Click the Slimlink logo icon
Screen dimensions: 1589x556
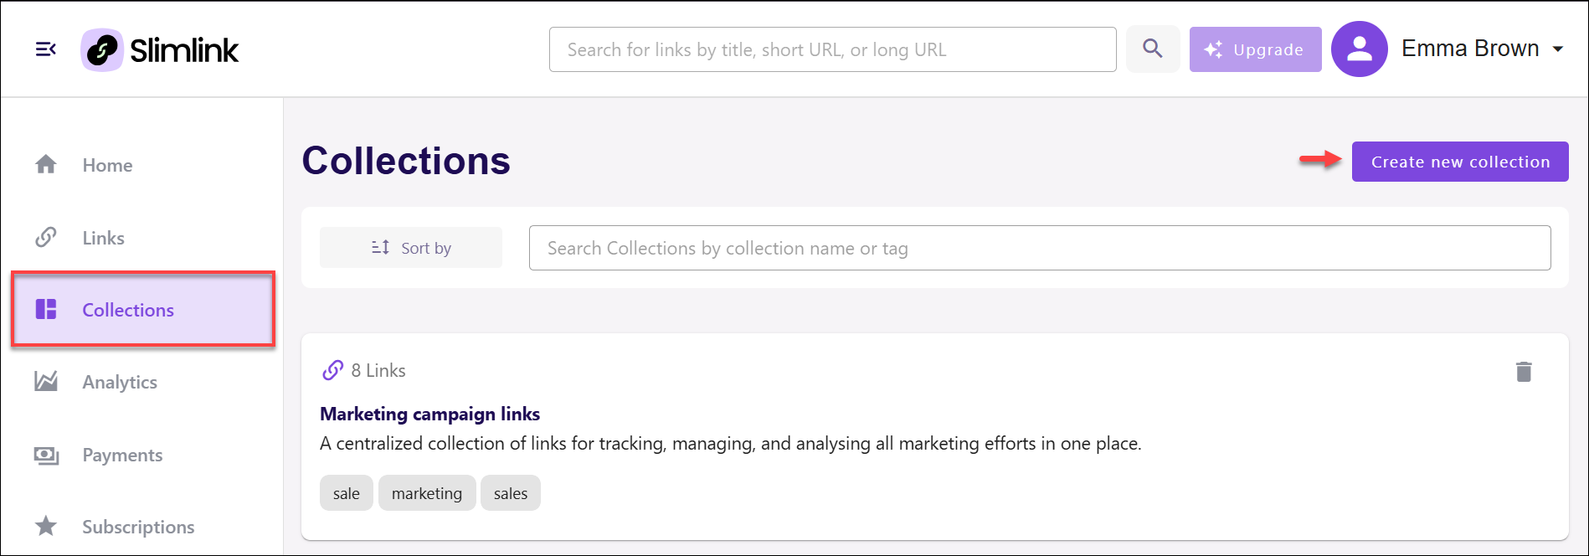pyautogui.click(x=102, y=50)
